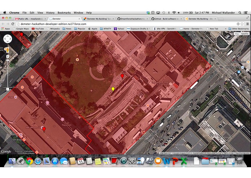Open the Michael Wallander user menu
251x178 pixels.
pyautogui.click(x=223, y=13)
